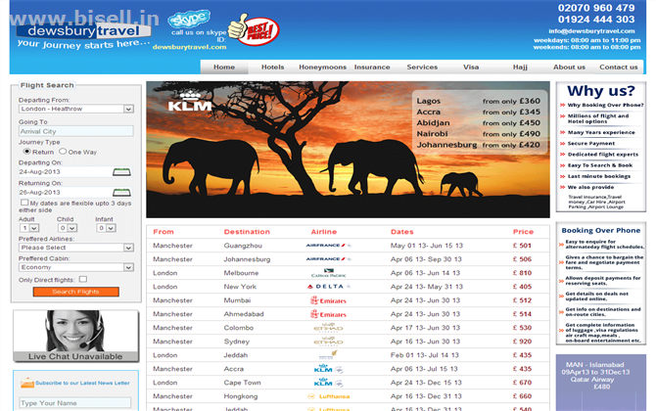Click Air France logo in Johannesburg row
Screen dimensions: 656x411
click(328, 259)
